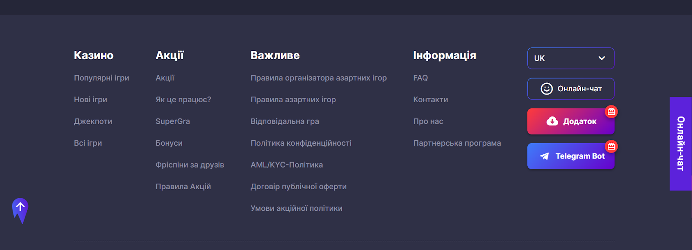Click the scroll-to-top arrow icon
The width and height of the screenshot is (692, 250).
(x=20, y=211)
